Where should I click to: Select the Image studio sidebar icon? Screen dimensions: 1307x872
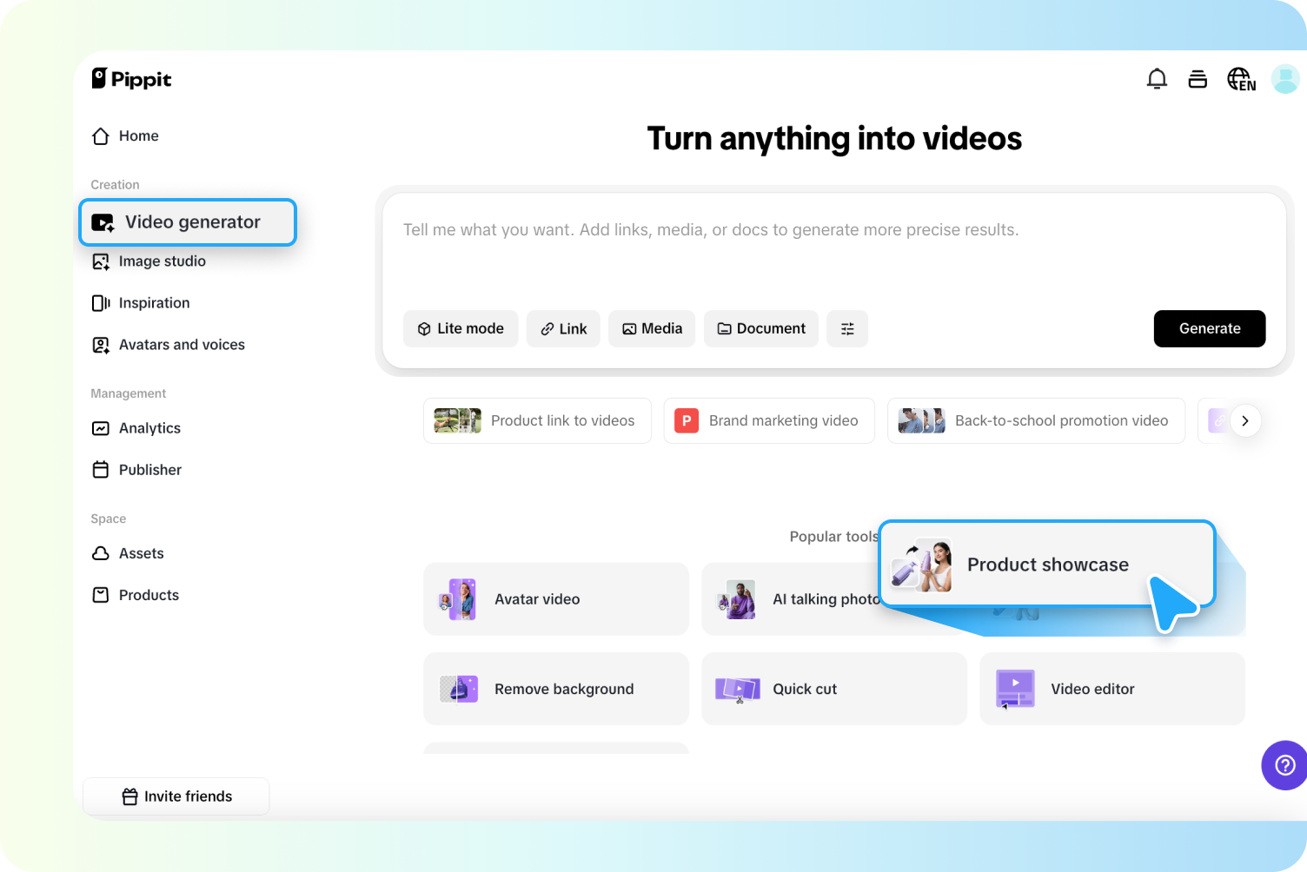(x=101, y=261)
